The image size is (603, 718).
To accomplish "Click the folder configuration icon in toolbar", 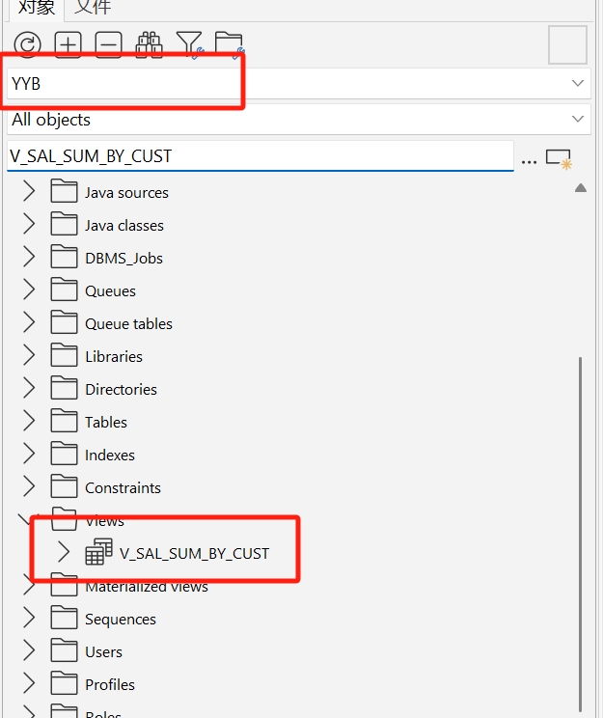I will [230, 44].
